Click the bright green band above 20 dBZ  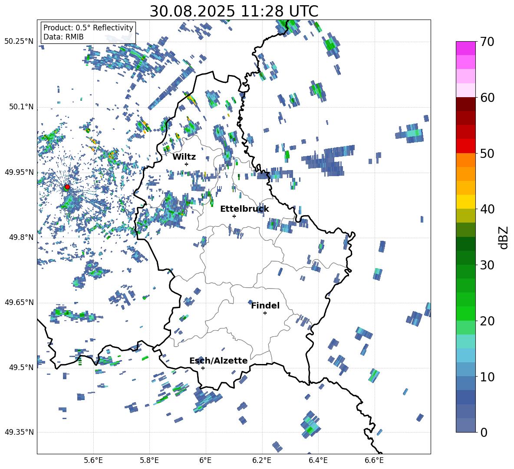[465, 313]
